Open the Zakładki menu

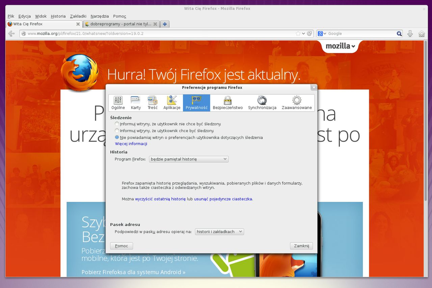click(78, 16)
